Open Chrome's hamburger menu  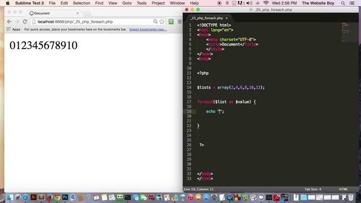[179, 21]
